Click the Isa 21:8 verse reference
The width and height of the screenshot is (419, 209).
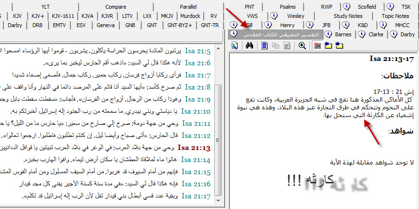[198, 87]
